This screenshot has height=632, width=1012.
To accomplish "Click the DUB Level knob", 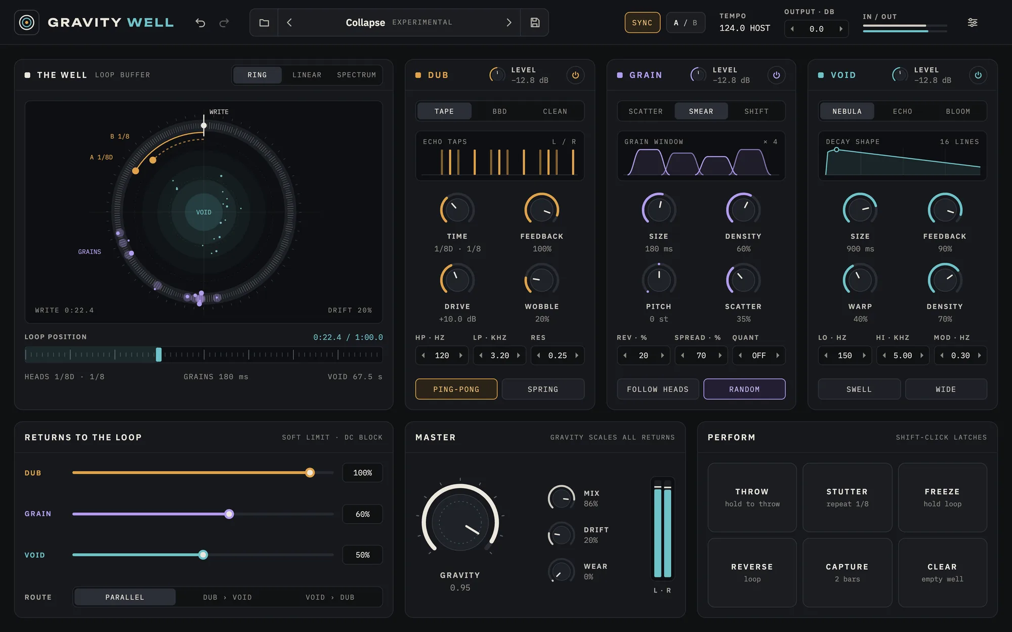I will pos(497,75).
